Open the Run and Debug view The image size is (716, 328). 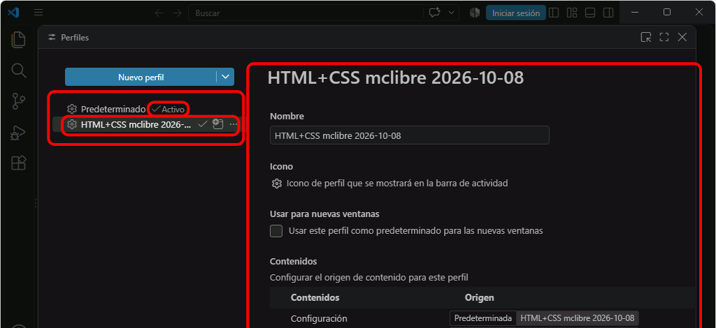pyautogui.click(x=18, y=133)
